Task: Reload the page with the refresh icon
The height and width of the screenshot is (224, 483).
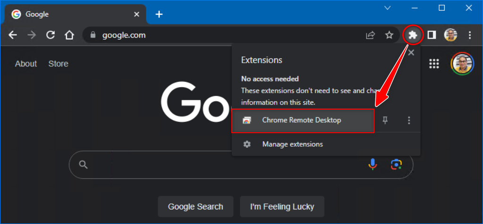Action: (50, 35)
